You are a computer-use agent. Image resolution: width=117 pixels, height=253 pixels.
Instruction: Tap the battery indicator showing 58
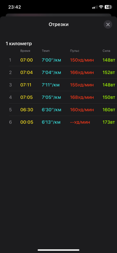(x=108, y=7)
